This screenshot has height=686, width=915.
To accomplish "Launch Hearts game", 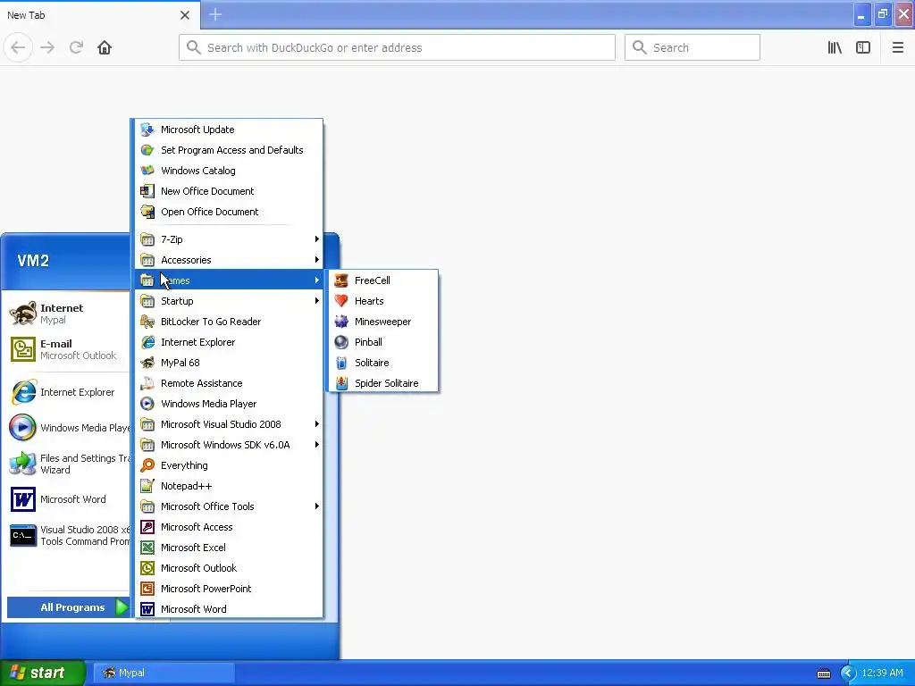I will click(383, 301).
